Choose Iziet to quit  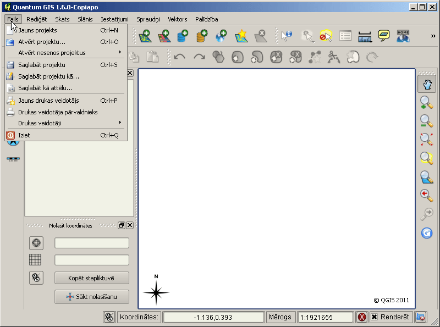coord(66,135)
